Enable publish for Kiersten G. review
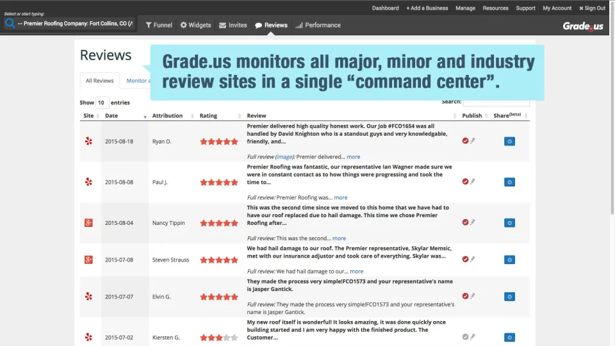The image size is (615, 346). tap(465, 336)
